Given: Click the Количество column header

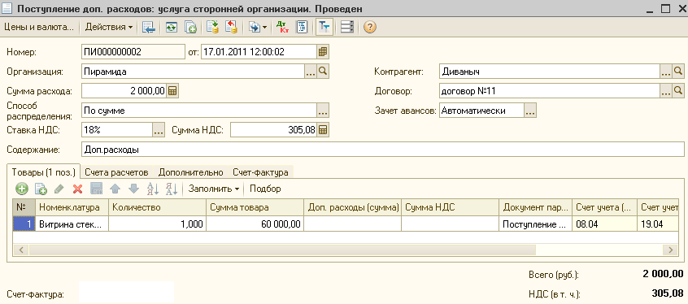Looking at the screenshot, I should 157,208.
